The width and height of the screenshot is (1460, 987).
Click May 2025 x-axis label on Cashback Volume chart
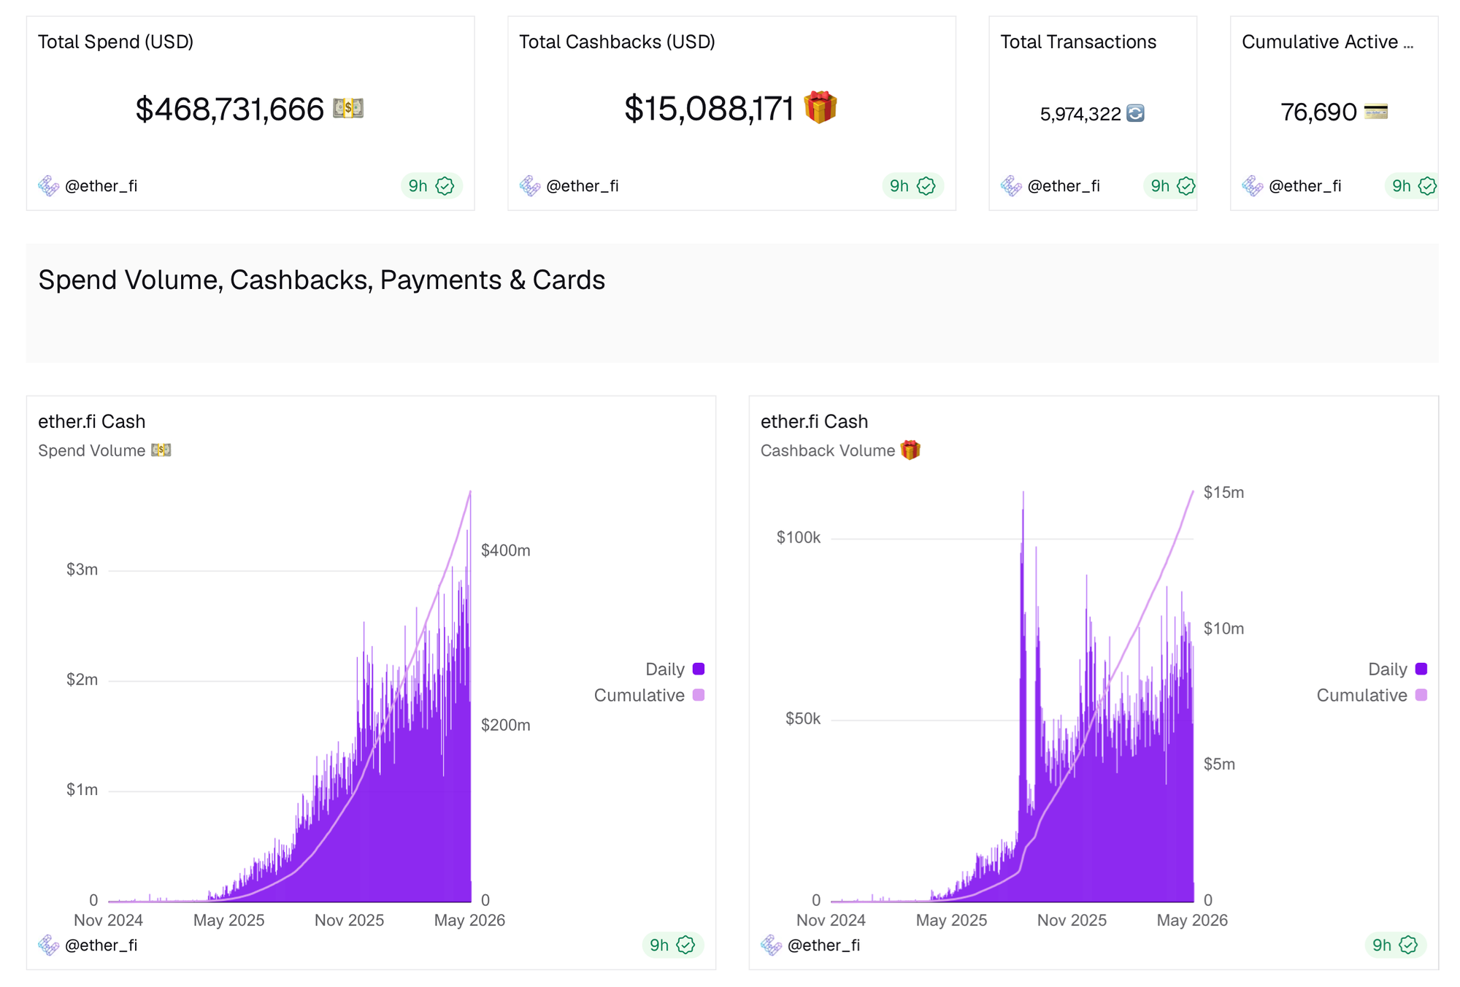(951, 920)
